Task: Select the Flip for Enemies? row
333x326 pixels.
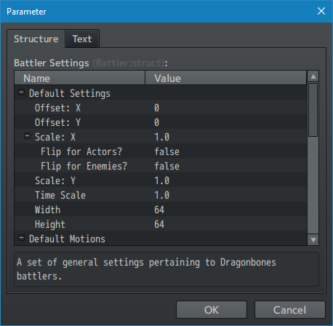Action: coord(161,166)
